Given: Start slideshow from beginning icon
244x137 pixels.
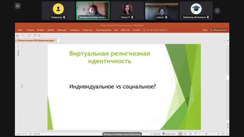Looking at the screenshot, I should [x=35, y=35].
